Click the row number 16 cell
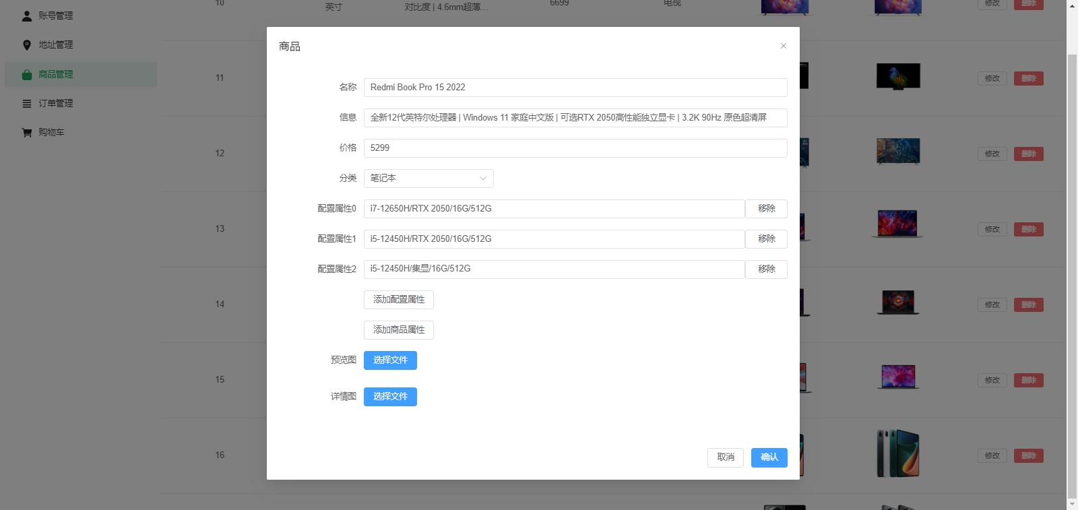 [220, 455]
